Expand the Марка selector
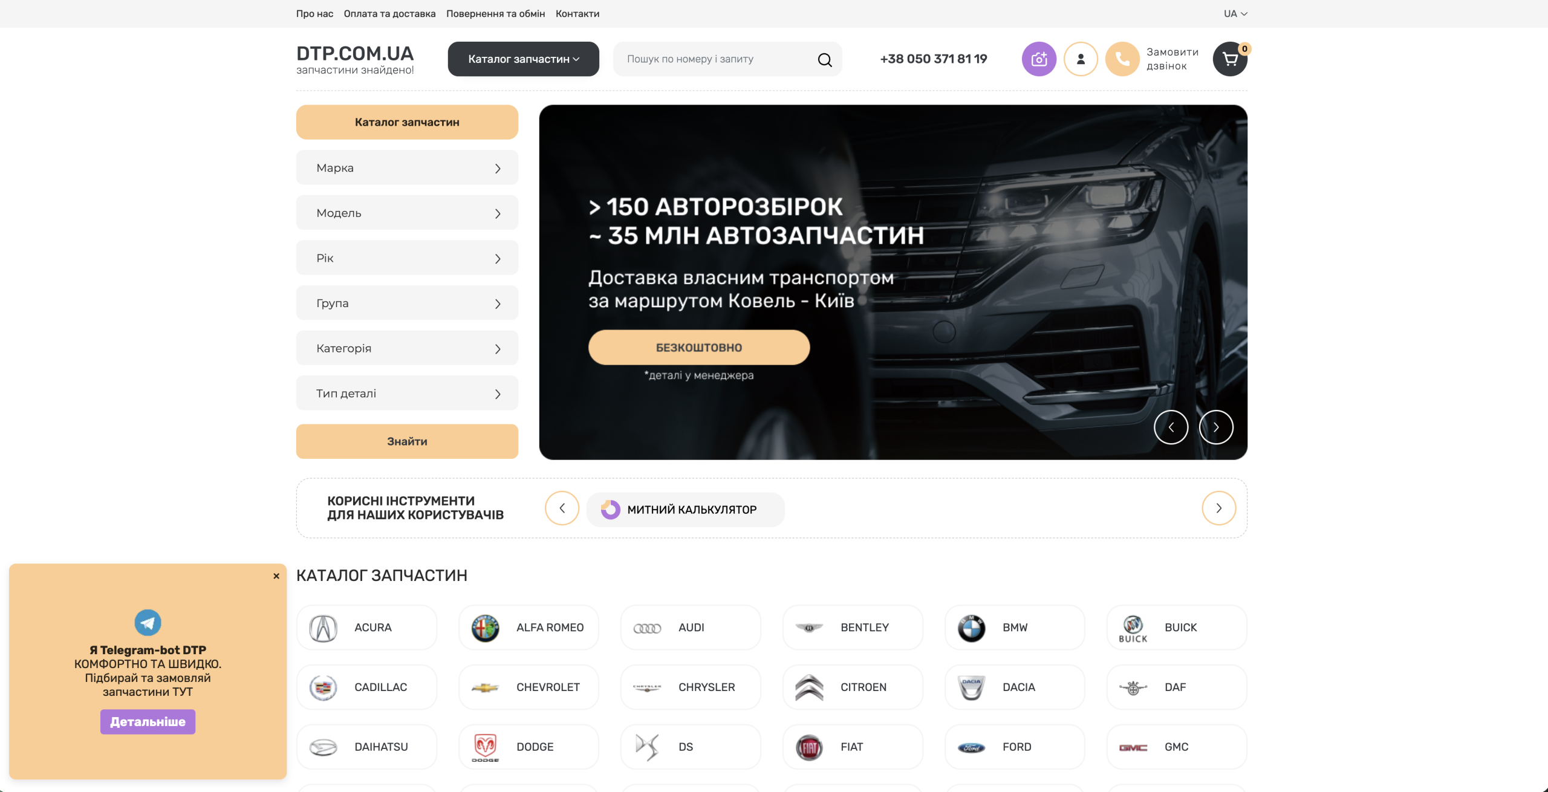1548x792 pixels. tap(407, 167)
